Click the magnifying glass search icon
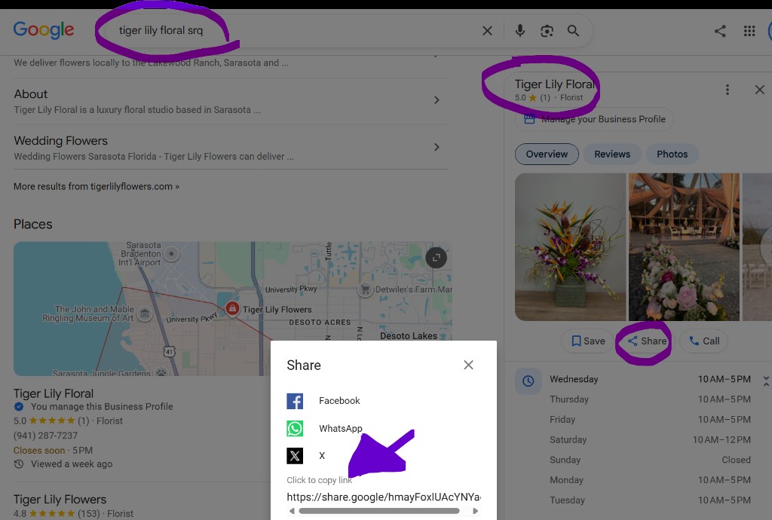The width and height of the screenshot is (772, 520). click(x=573, y=31)
